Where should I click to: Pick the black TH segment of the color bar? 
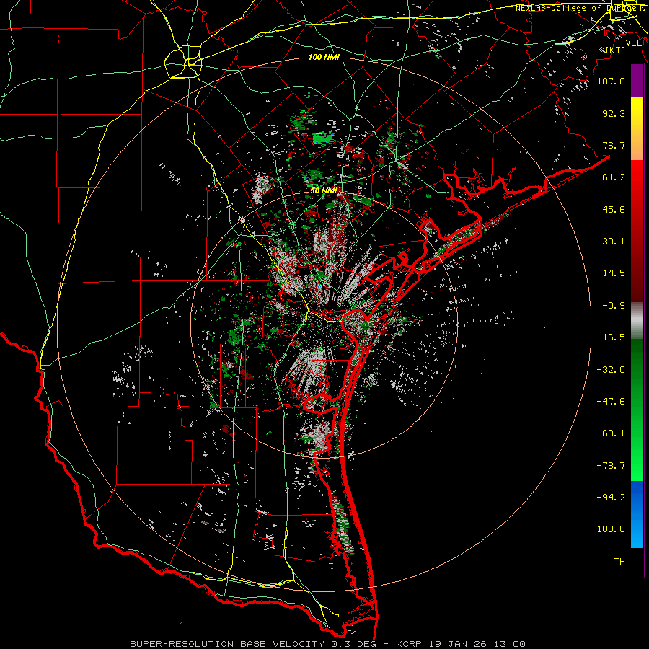point(637,562)
